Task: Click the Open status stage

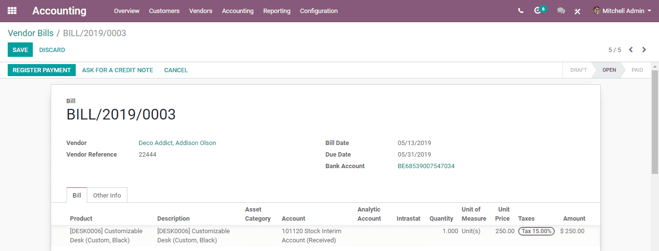Action: (x=609, y=70)
